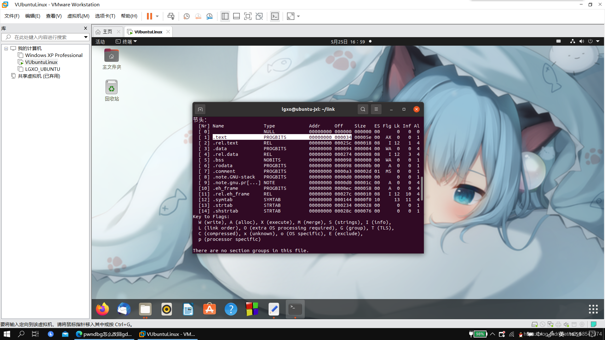This screenshot has height=340, width=605.
Task: Open the 编辑(E) menu
Action: pos(33,16)
